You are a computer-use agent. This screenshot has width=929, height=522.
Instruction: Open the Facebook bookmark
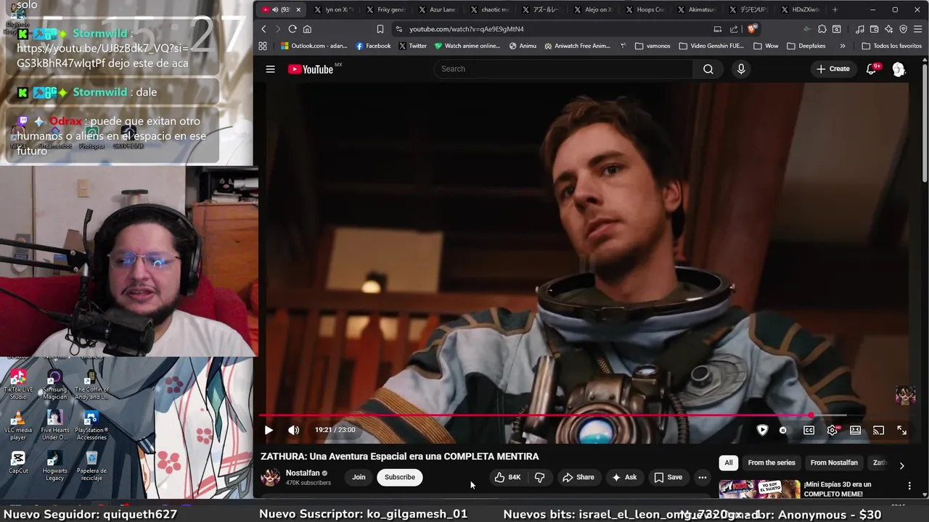373,46
